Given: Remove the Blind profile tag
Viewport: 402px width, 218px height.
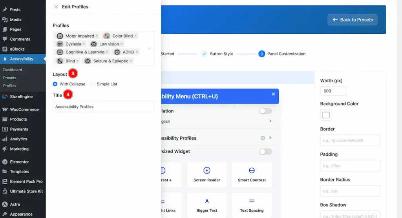Looking at the screenshot, I should coord(77,61).
